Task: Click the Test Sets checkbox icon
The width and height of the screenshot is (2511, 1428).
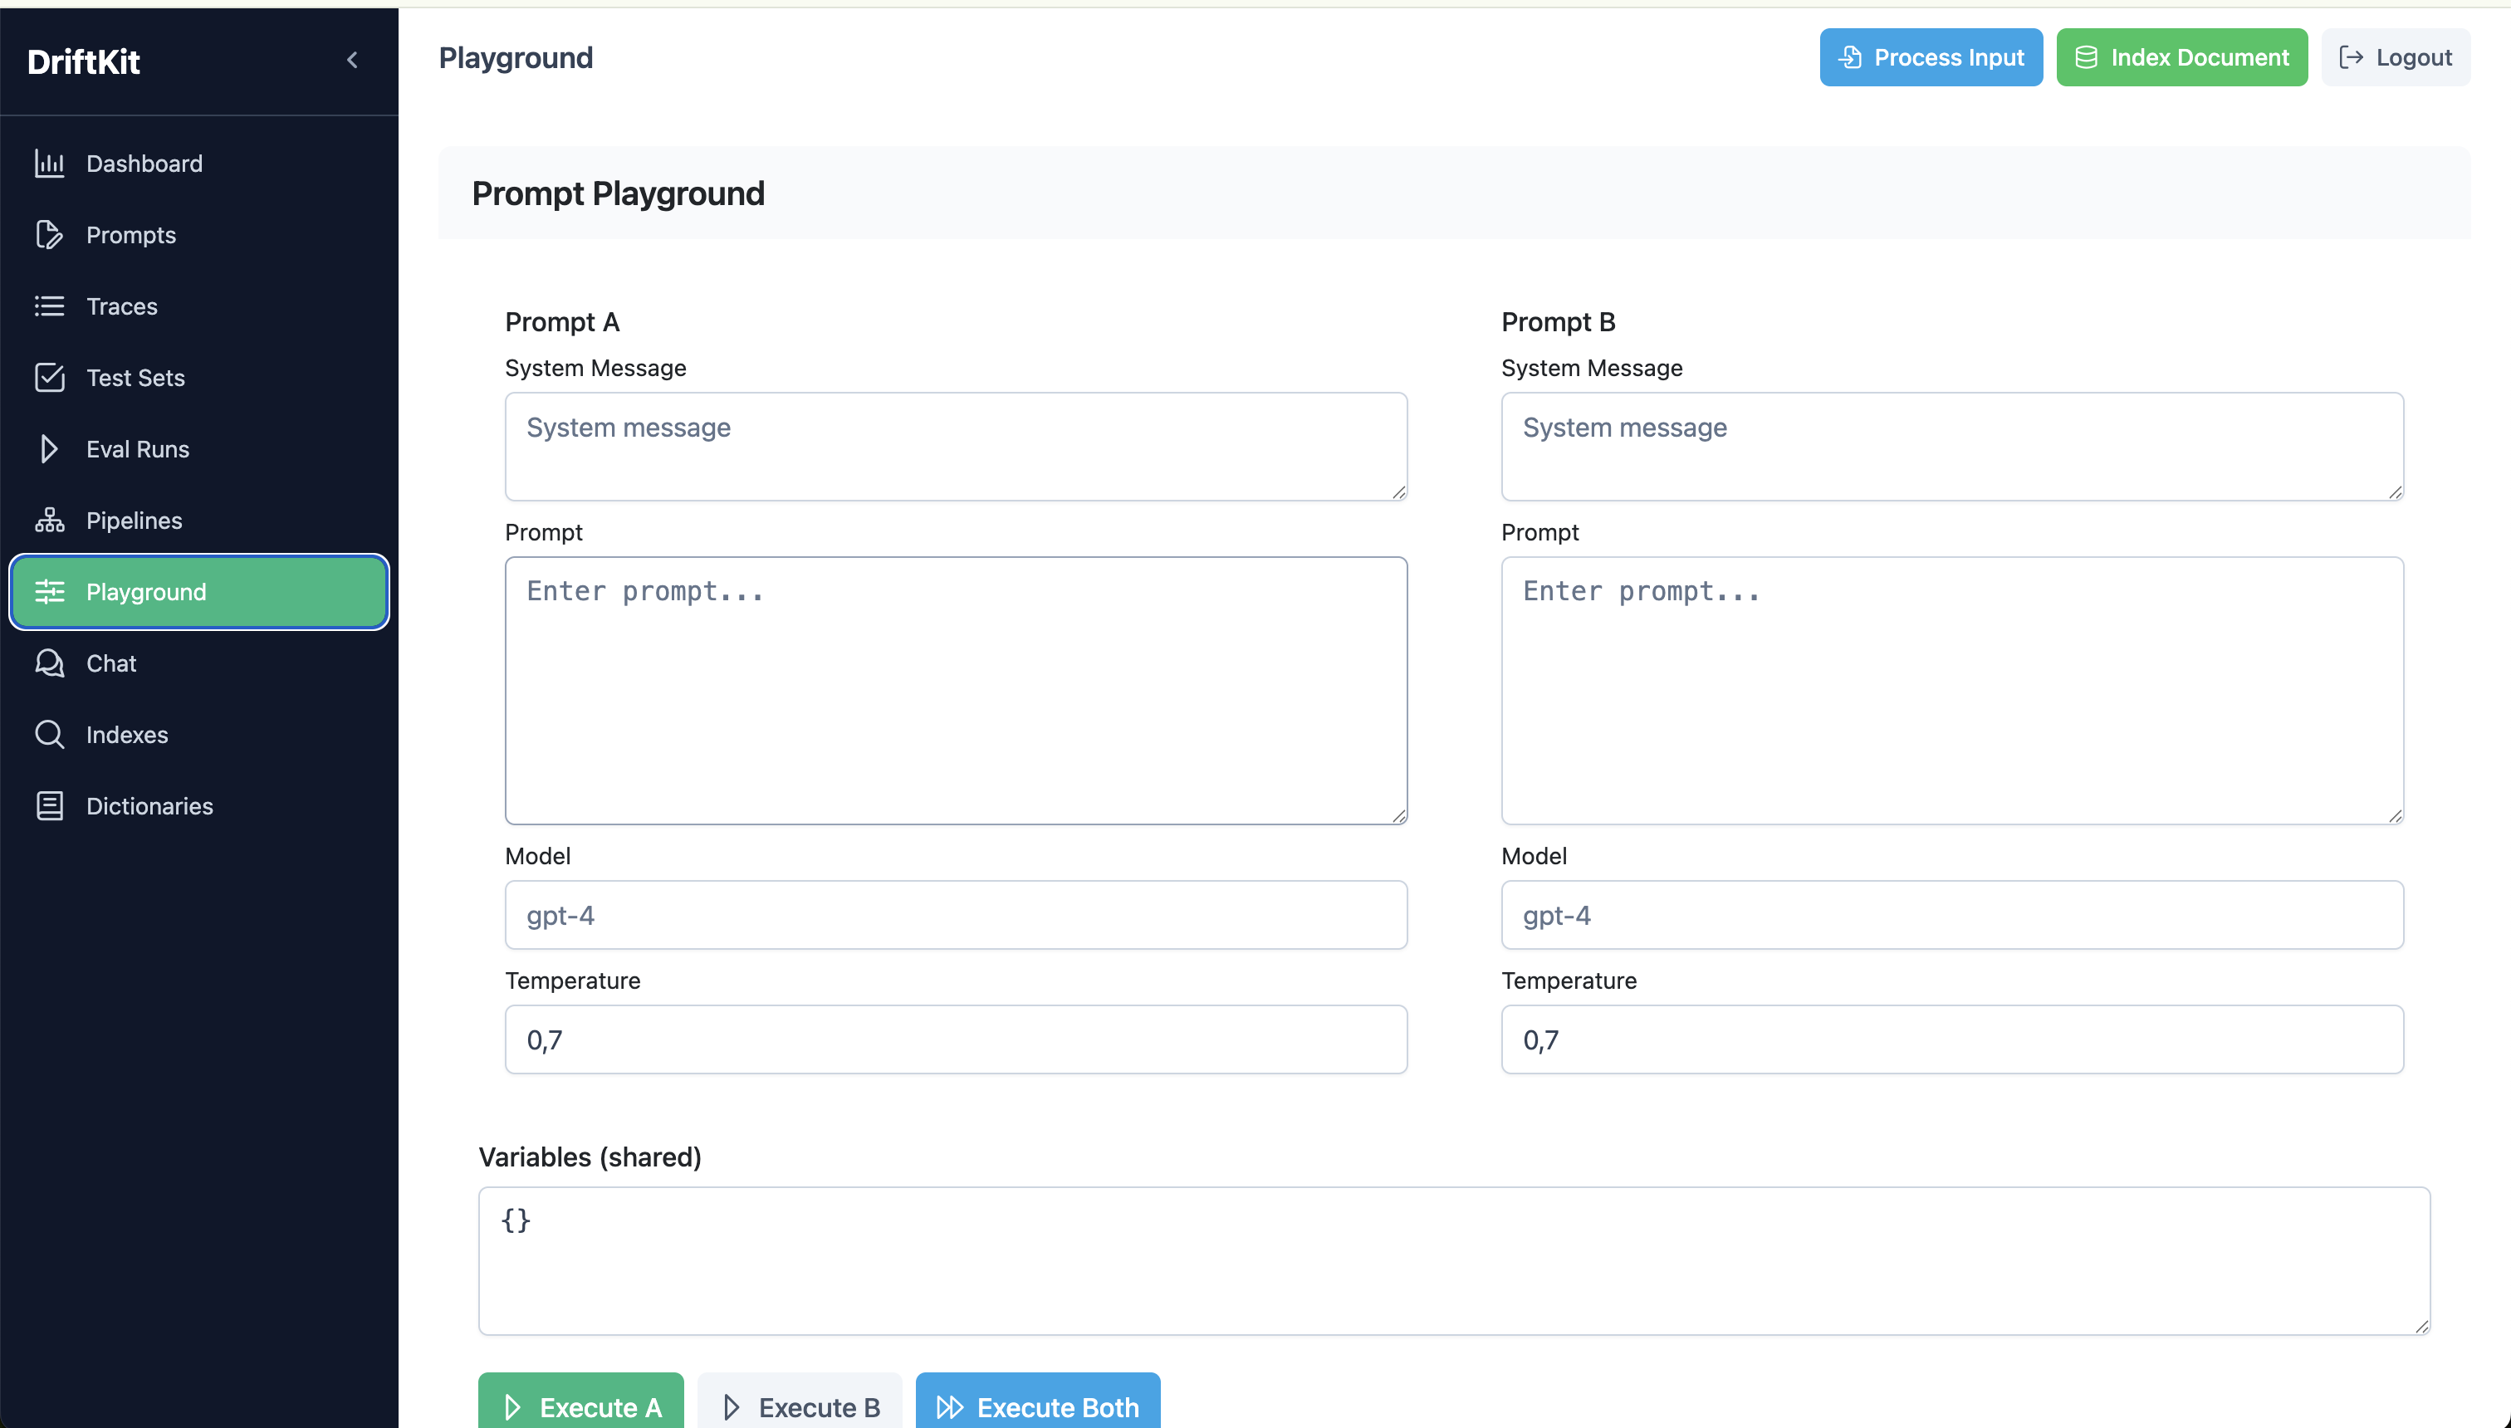Action: pos(49,378)
